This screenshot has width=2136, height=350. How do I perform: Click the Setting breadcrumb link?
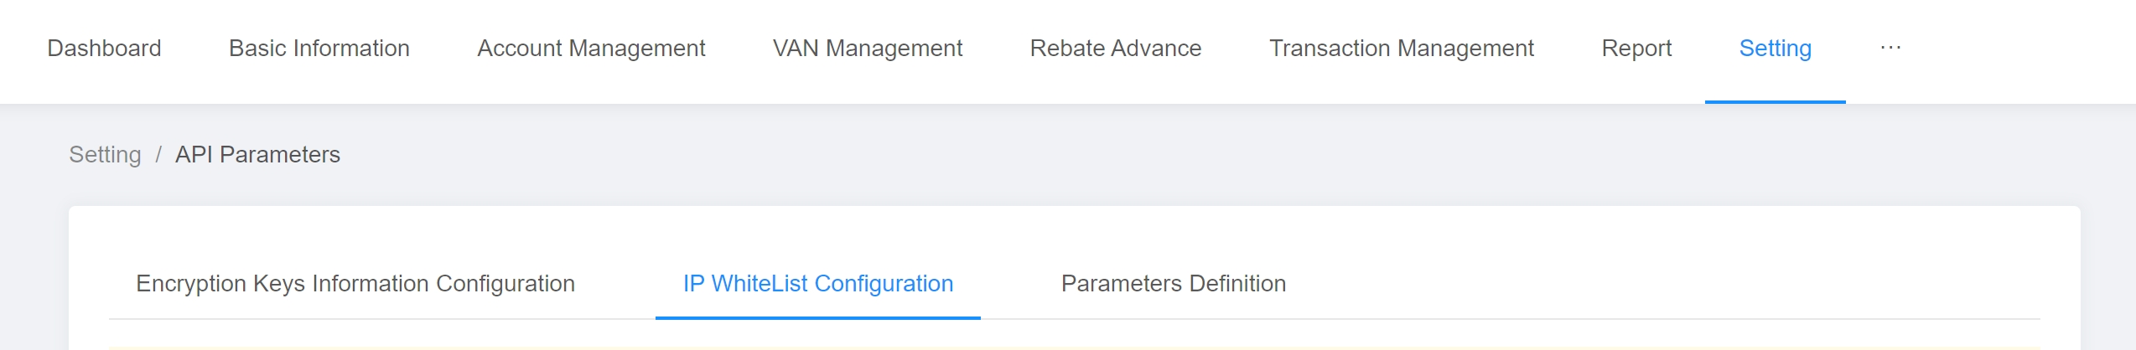(105, 154)
